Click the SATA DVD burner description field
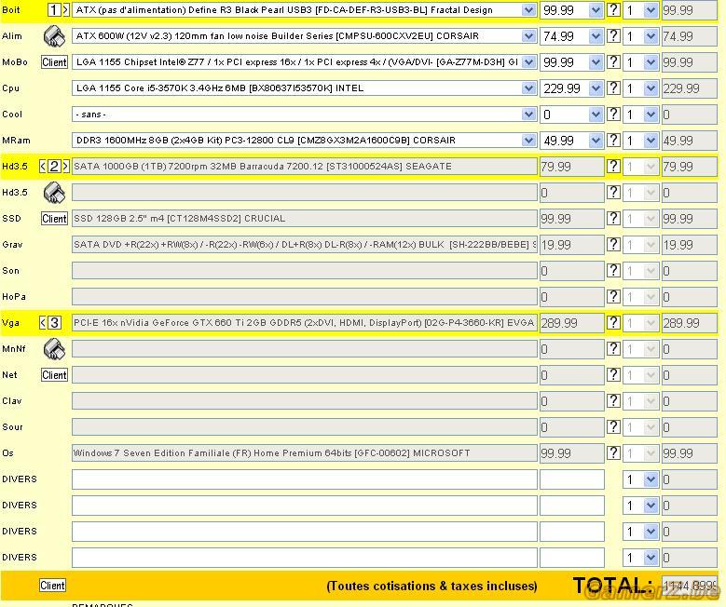726x607 pixels. (304, 244)
